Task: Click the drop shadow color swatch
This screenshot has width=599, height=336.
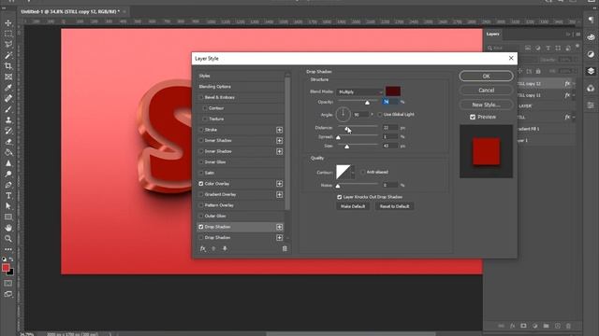Action: tap(393, 91)
